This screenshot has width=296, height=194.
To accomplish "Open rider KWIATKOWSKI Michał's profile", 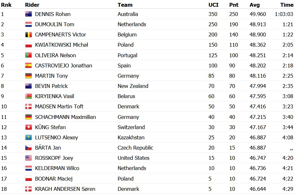I will [x=61, y=45].
